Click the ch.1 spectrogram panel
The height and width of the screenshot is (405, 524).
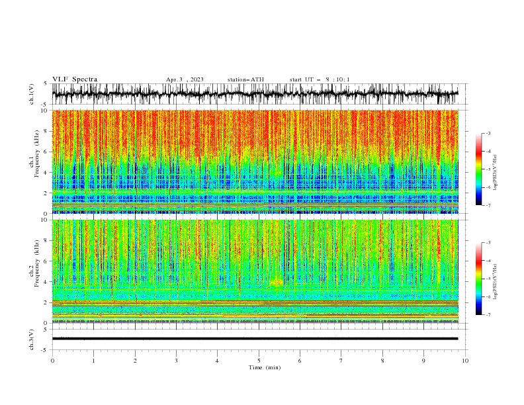click(255, 161)
